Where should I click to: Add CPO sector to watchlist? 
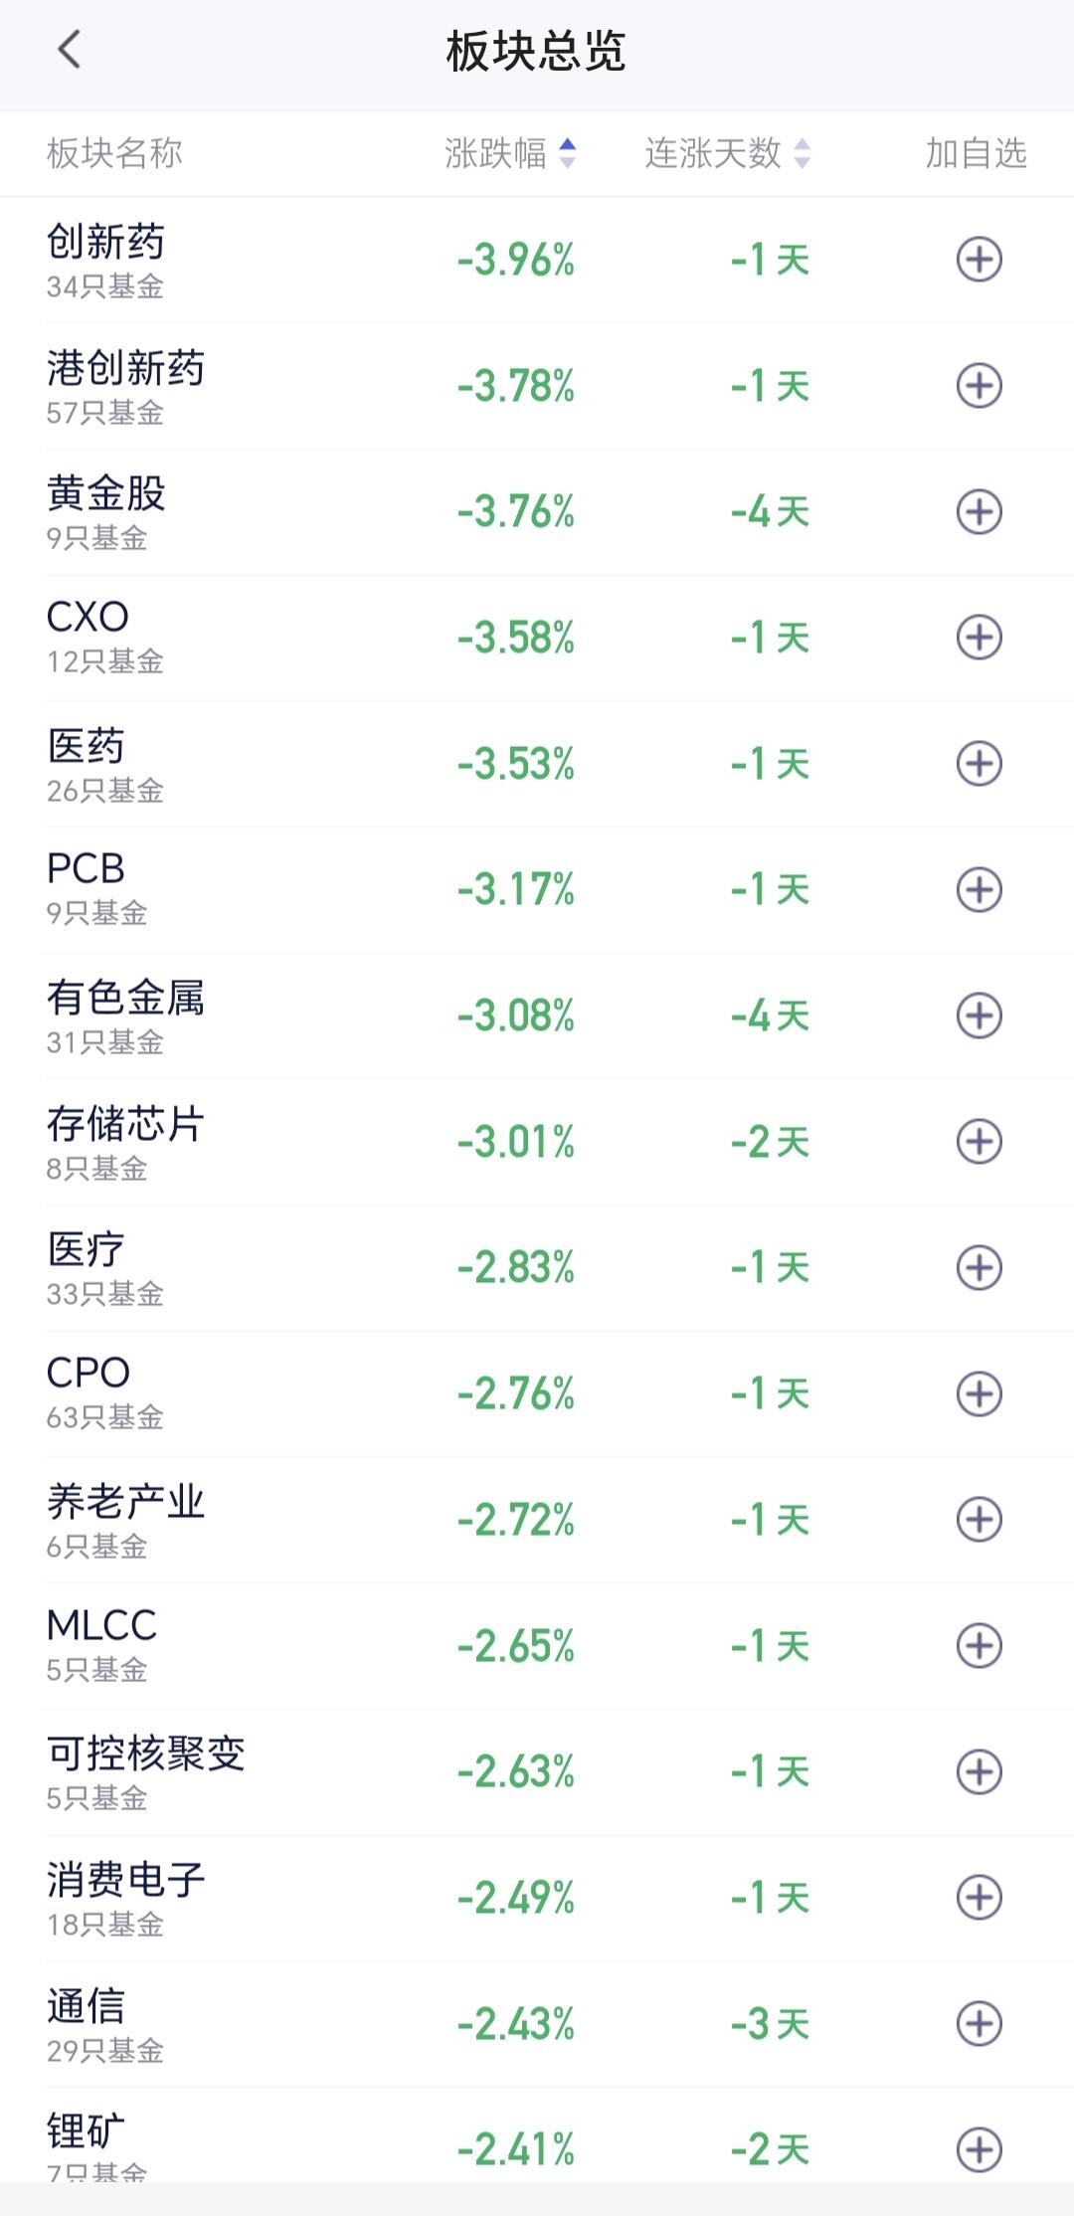click(x=979, y=1393)
